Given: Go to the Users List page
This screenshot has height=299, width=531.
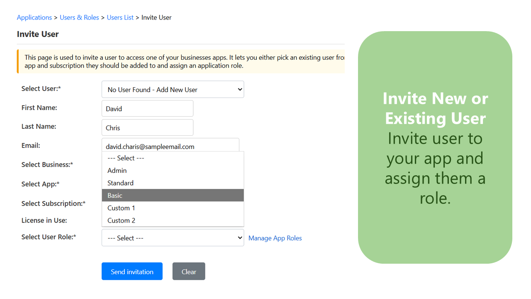Looking at the screenshot, I should [120, 17].
